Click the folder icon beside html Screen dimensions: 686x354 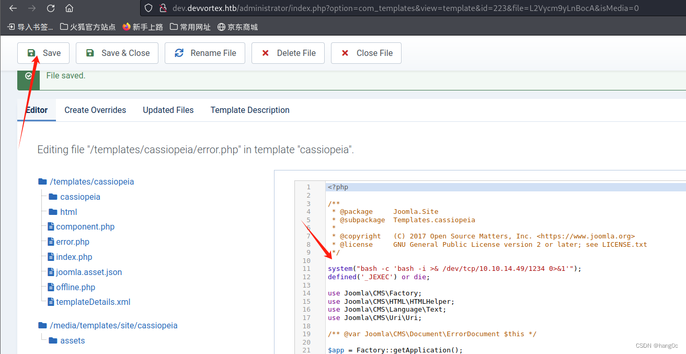tap(53, 212)
